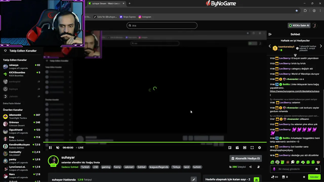The height and width of the screenshot is (182, 324).
Task: Click the 290 İzleyici viewer count
Action: click(x=237, y=167)
